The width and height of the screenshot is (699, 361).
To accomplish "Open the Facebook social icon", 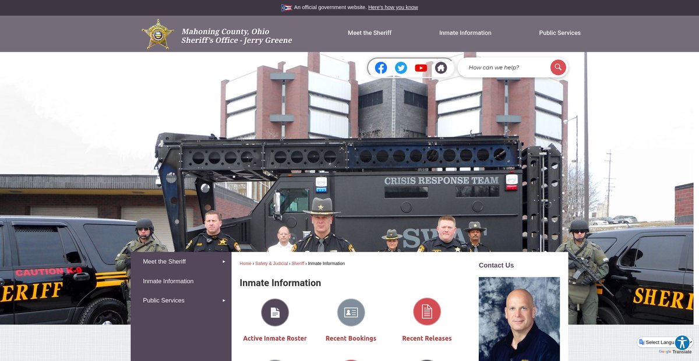I will [x=381, y=68].
